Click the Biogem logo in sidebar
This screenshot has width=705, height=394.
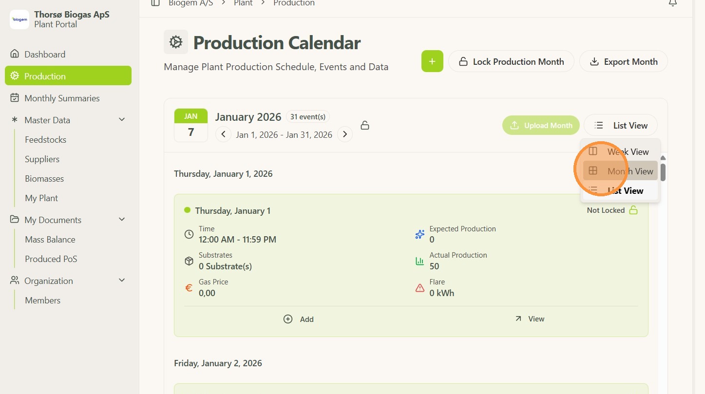click(x=19, y=19)
